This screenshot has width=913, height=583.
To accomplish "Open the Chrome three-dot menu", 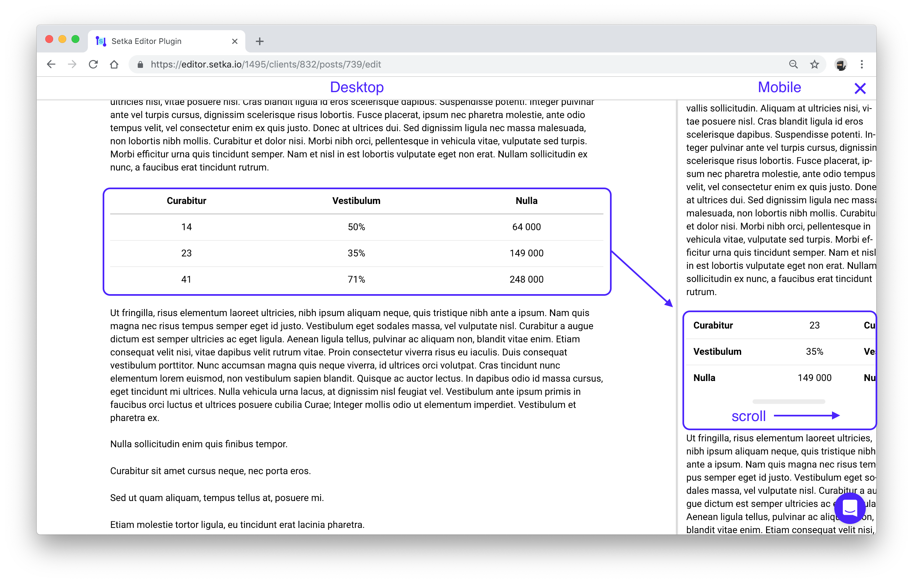I will pos(862,65).
